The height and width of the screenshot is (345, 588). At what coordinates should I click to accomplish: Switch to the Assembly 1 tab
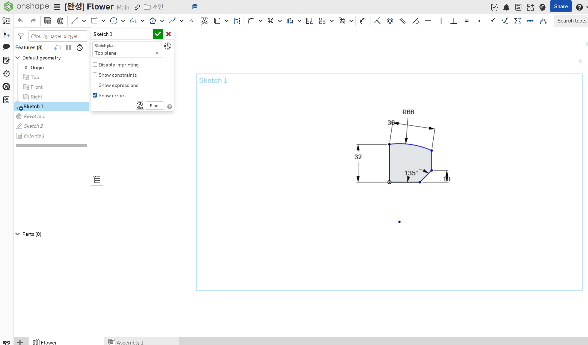(x=130, y=342)
